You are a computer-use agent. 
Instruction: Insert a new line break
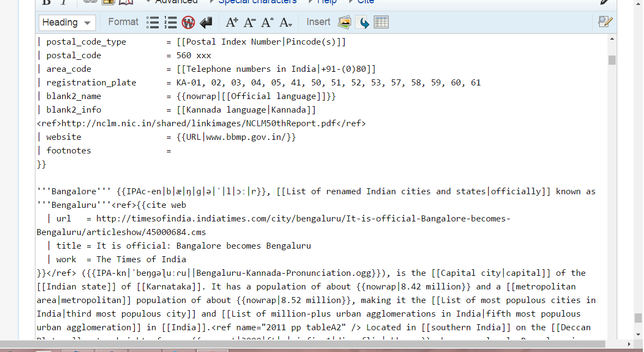[x=206, y=22]
